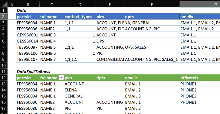220x114 pixels.
Task: Select row 12 header
Action: (4, 78)
